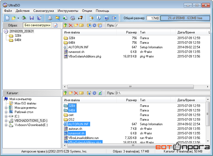Open the Самозагрузка menu
Viewport: 213px width, 156px height.
[x=44, y=11]
